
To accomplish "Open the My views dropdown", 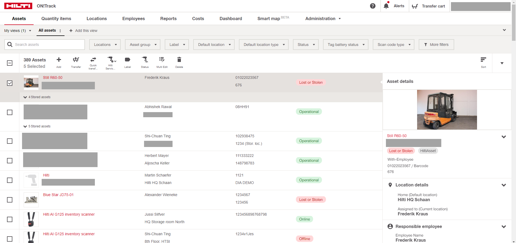I will (x=18, y=31).
